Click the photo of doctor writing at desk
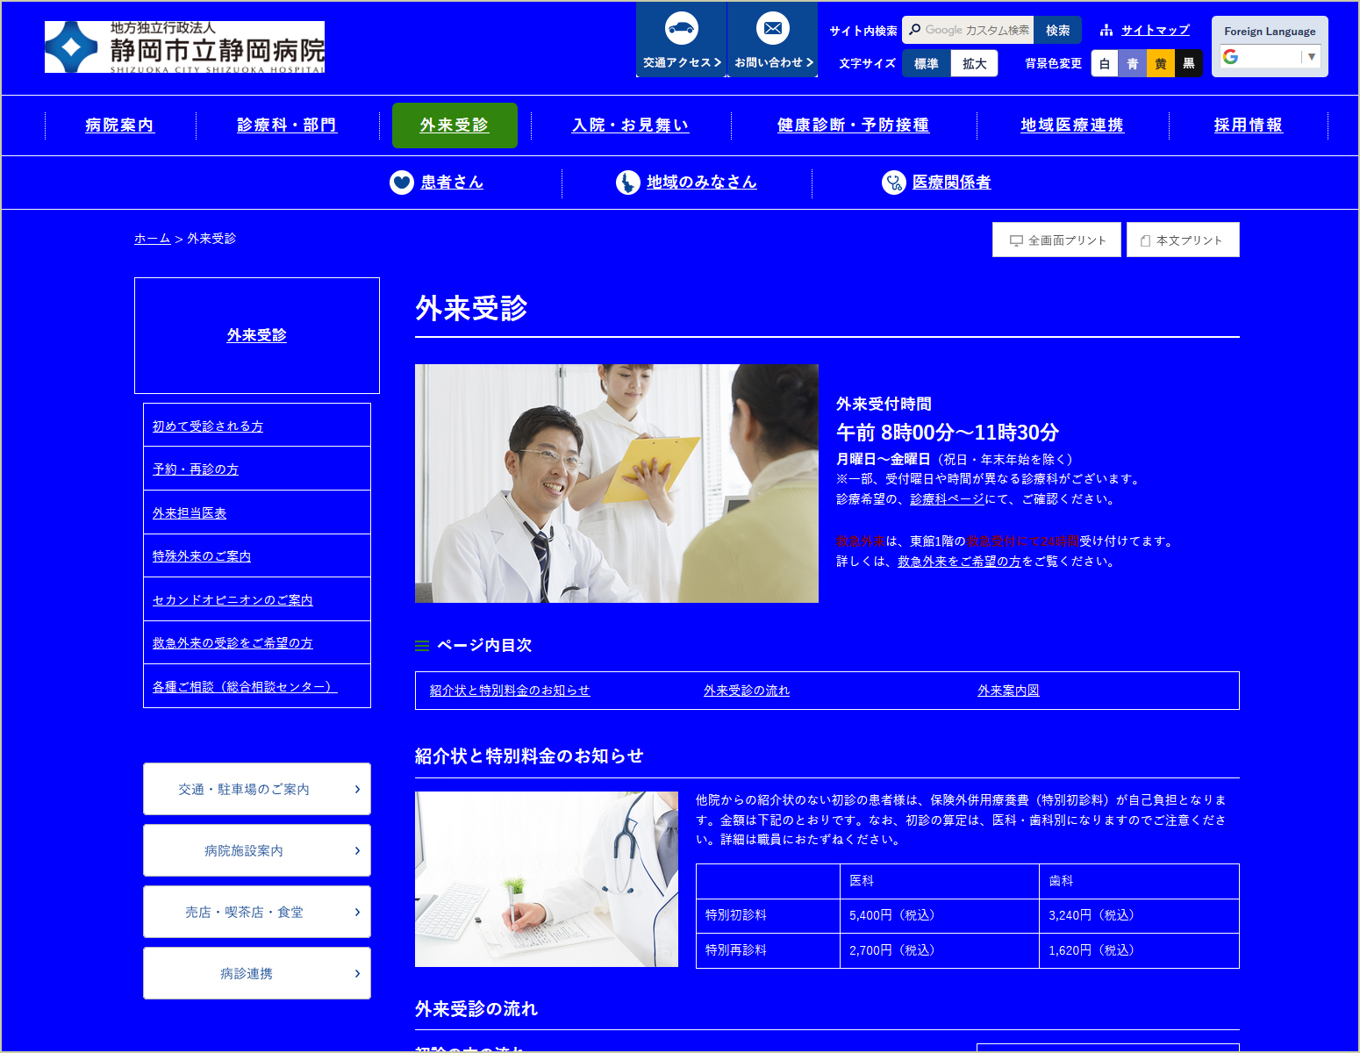The height and width of the screenshot is (1053, 1360). [x=547, y=879]
